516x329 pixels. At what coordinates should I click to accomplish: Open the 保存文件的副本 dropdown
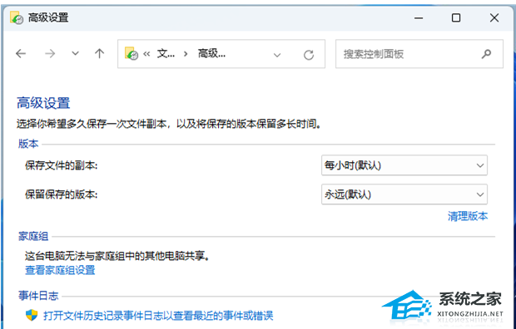click(x=404, y=165)
